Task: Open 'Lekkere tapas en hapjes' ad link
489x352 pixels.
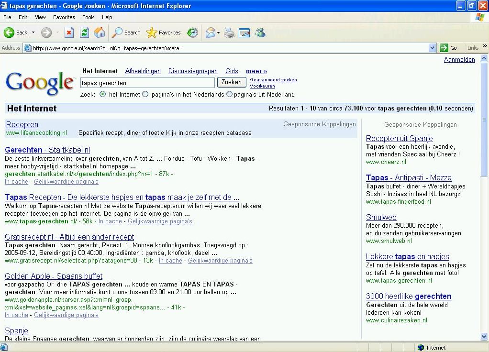Action: click(407, 257)
